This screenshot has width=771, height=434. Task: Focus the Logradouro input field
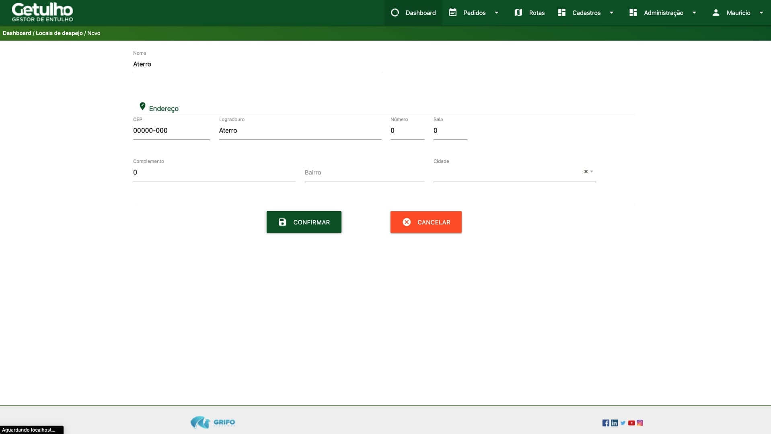[x=300, y=131]
